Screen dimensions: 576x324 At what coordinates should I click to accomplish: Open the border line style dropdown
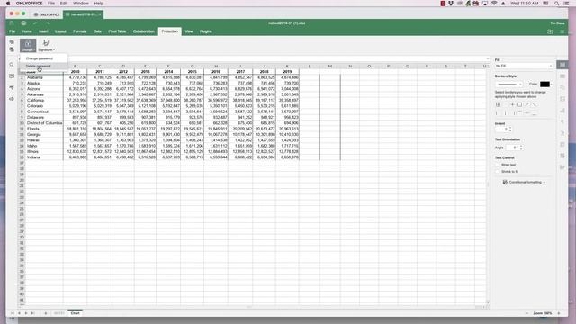pyautogui.click(x=508, y=84)
